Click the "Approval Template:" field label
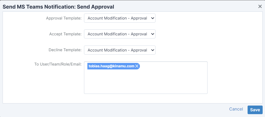 [64, 18]
